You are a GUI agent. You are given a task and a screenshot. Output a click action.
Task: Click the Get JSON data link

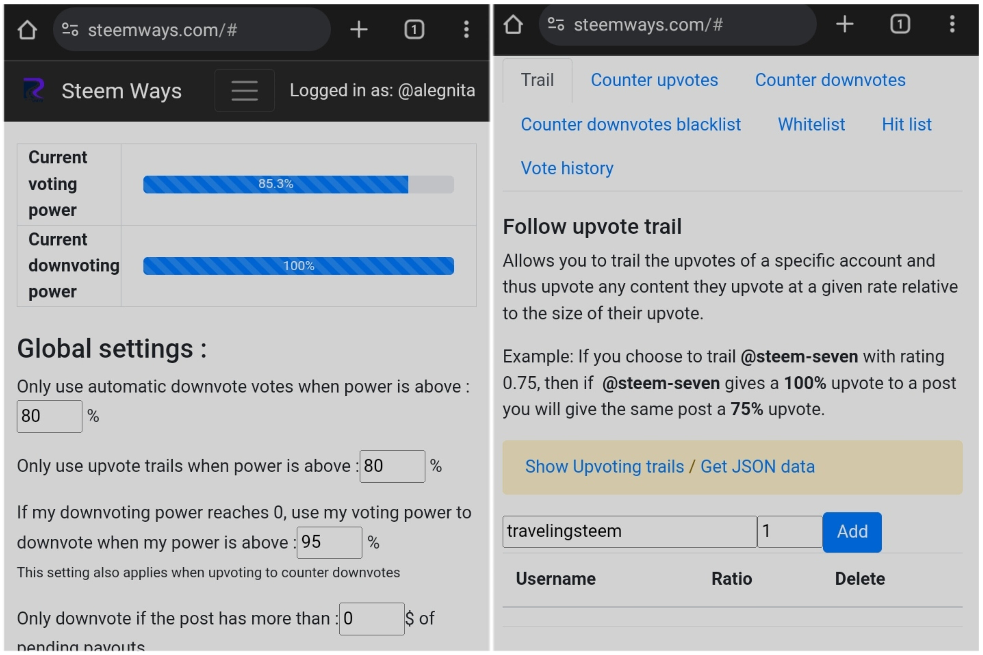coord(757,467)
